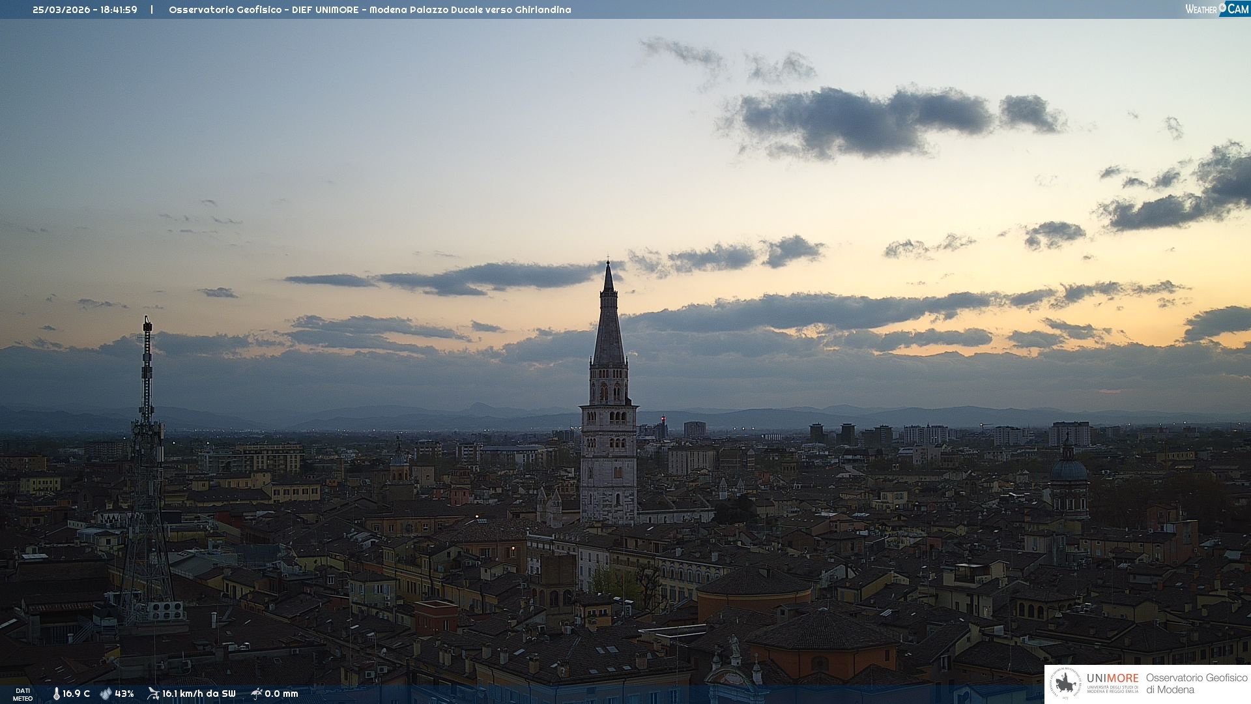1251x704 pixels.
Task: Click the 16.9 C temperature reading
Action: (x=76, y=694)
